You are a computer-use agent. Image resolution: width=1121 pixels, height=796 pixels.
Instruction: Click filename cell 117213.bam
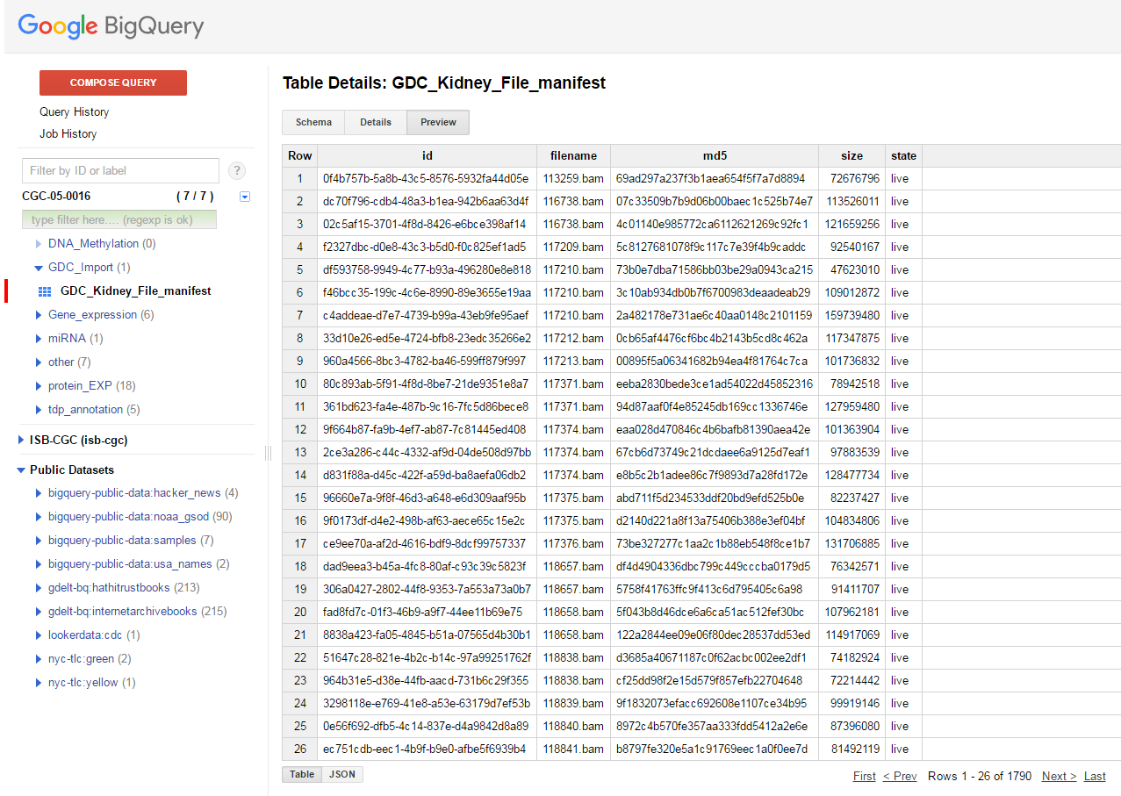[x=573, y=362]
